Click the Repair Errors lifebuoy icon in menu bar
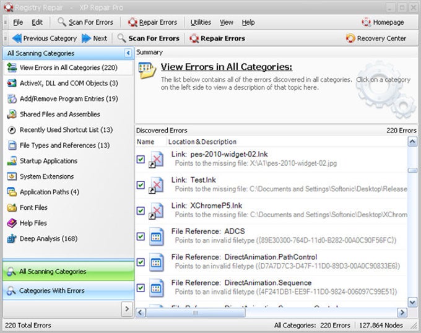Screen dimensions: 421x333 pos(132,22)
